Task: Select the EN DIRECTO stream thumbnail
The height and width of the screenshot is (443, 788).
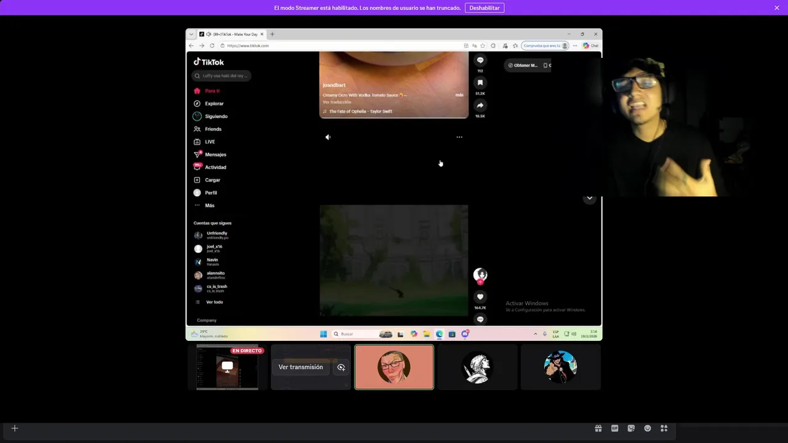Action: click(227, 367)
